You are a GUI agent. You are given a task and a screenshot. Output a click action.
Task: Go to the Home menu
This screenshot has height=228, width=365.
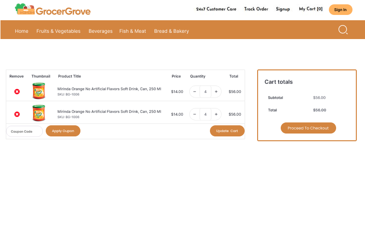tap(22, 31)
